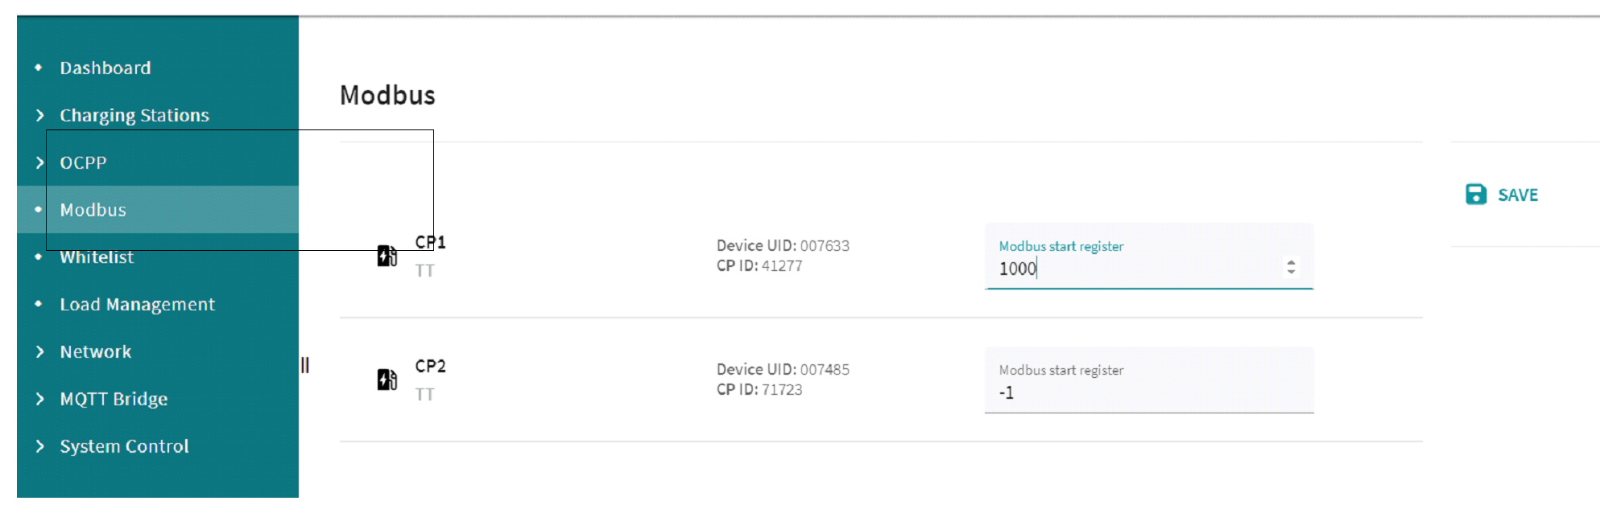Expand the Charging Stations menu chevron
The height and width of the screenshot is (509, 1617).
click(x=39, y=116)
